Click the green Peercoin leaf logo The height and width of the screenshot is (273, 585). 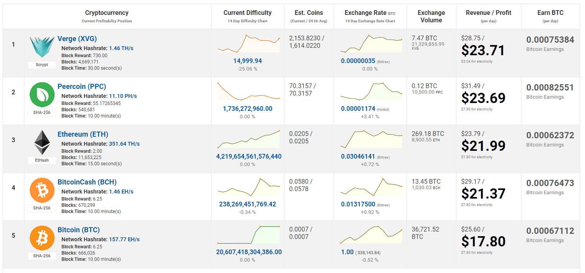point(42,95)
